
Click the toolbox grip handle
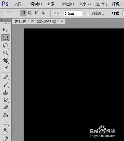(6, 23)
